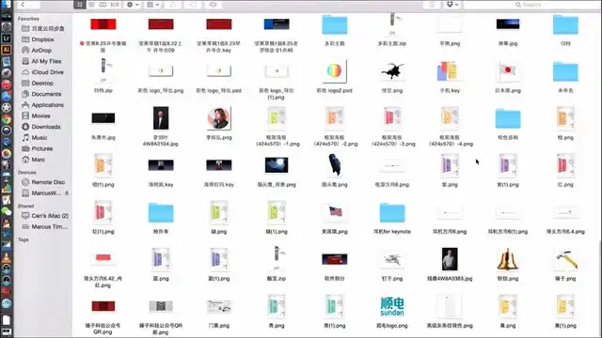Select Movies in the sidebar
The width and height of the screenshot is (602, 338).
click(x=40, y=115)
